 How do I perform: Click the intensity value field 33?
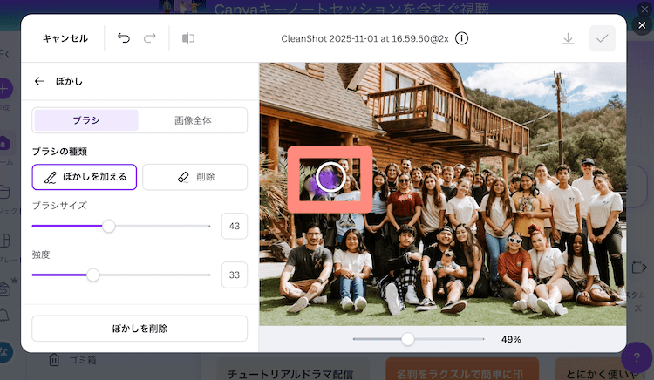coord(234,275)
